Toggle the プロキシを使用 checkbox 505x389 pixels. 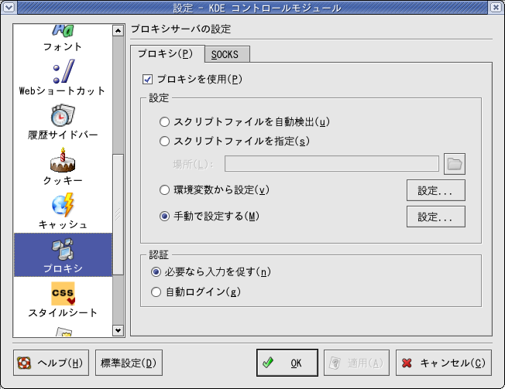[147, 80]
